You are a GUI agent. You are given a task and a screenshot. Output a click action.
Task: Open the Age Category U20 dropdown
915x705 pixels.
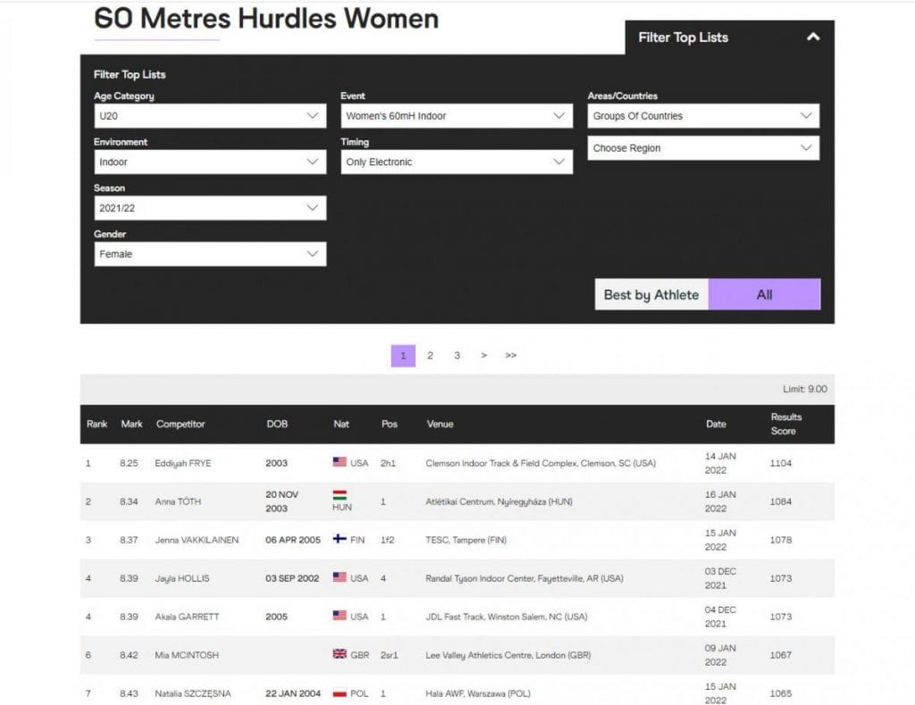click(x=210, y=116)
